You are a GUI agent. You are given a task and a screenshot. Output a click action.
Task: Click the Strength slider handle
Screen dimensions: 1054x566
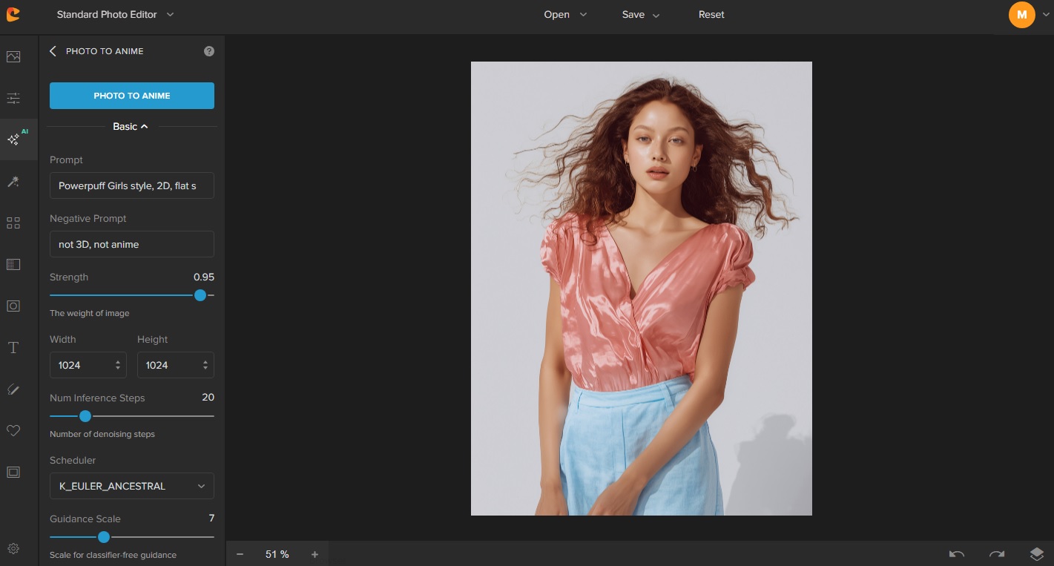(200, 295)
